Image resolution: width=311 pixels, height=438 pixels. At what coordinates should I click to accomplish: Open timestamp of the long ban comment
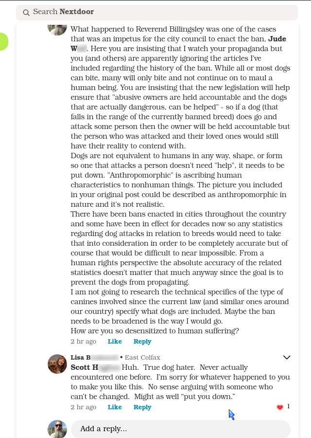[84, 342]
